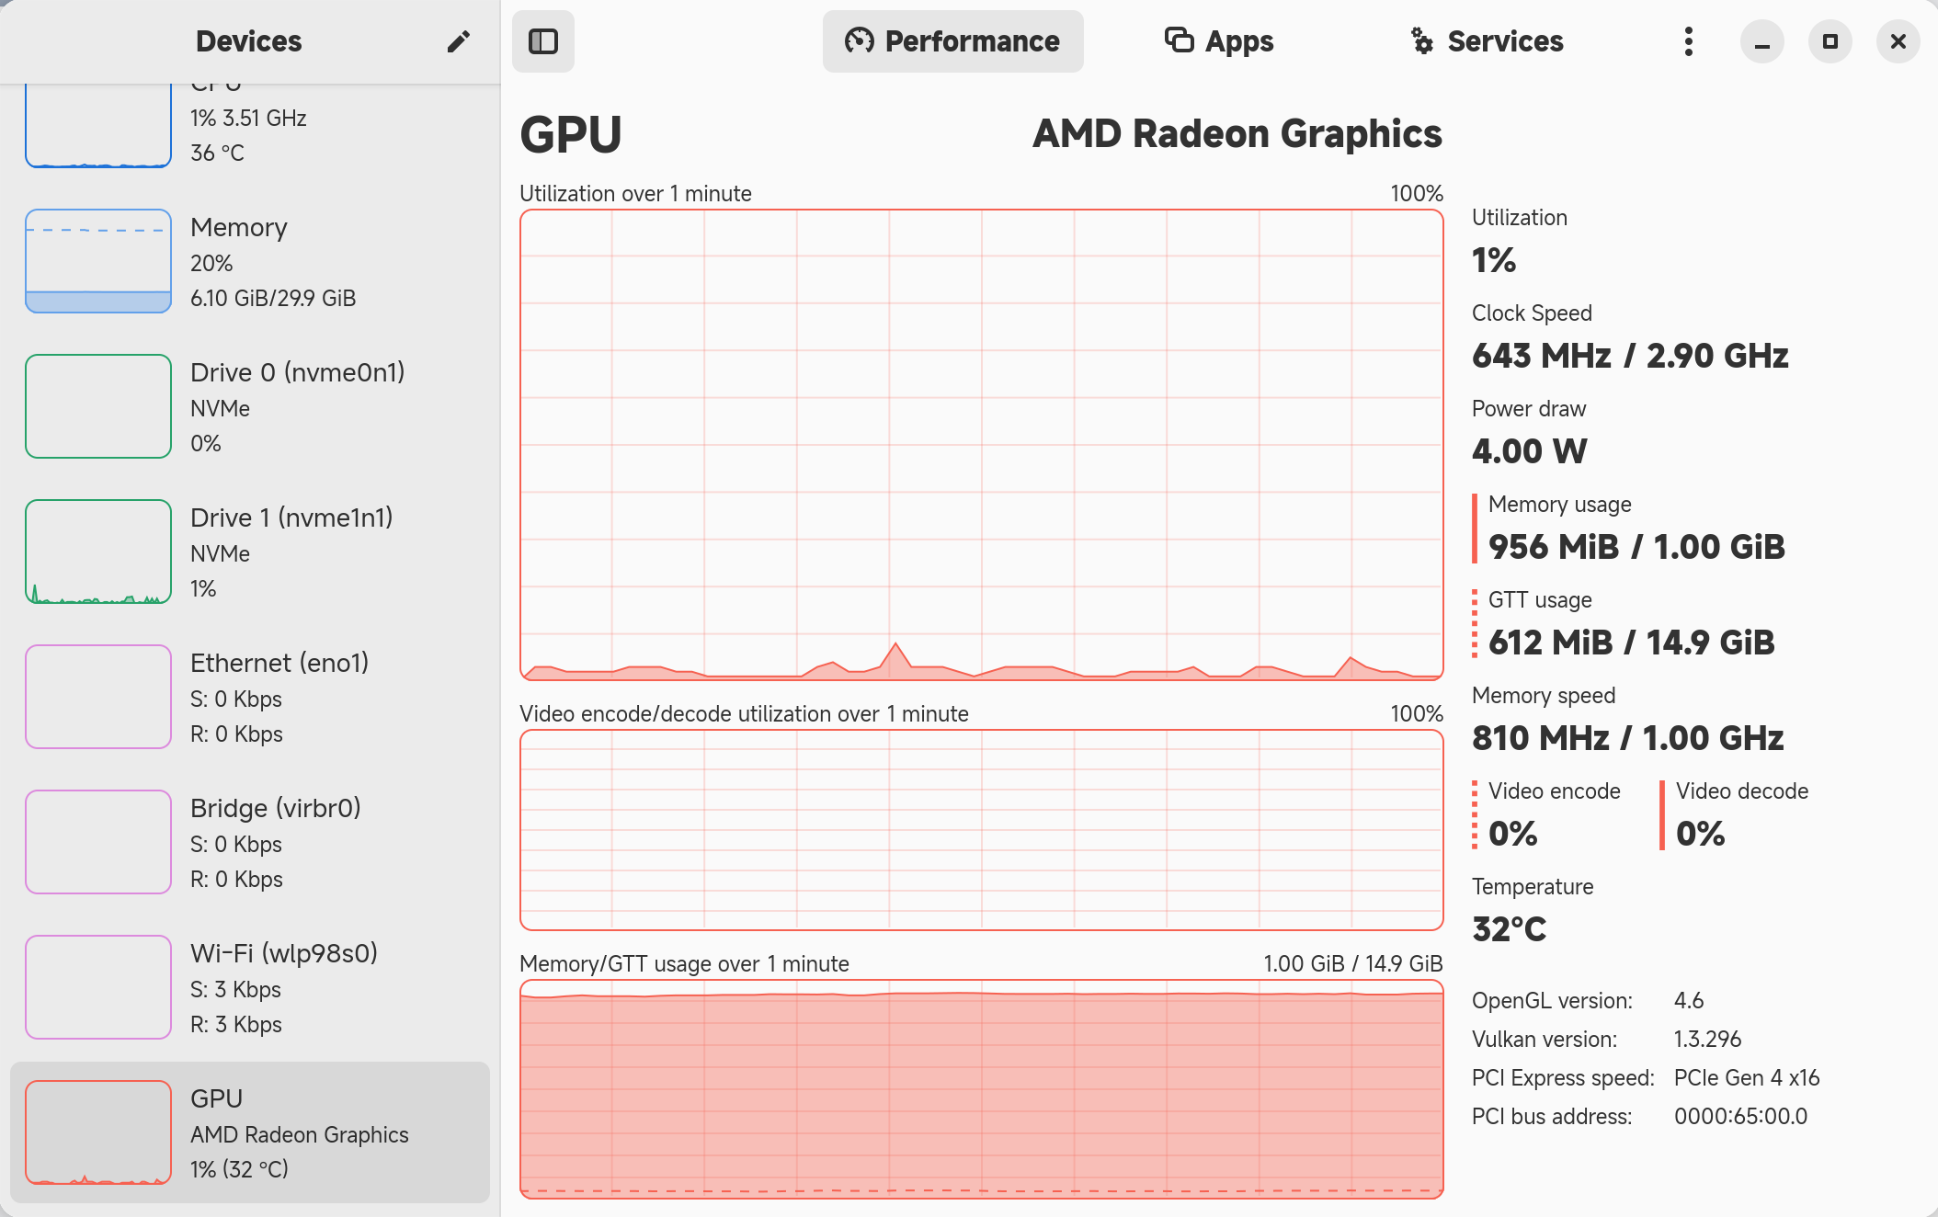
Task: Click the PCI Express speed PCIe Gen 4 x16
Action: 1747,1078
